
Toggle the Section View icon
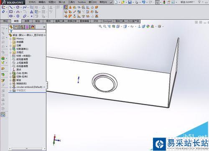coord(114,26)
